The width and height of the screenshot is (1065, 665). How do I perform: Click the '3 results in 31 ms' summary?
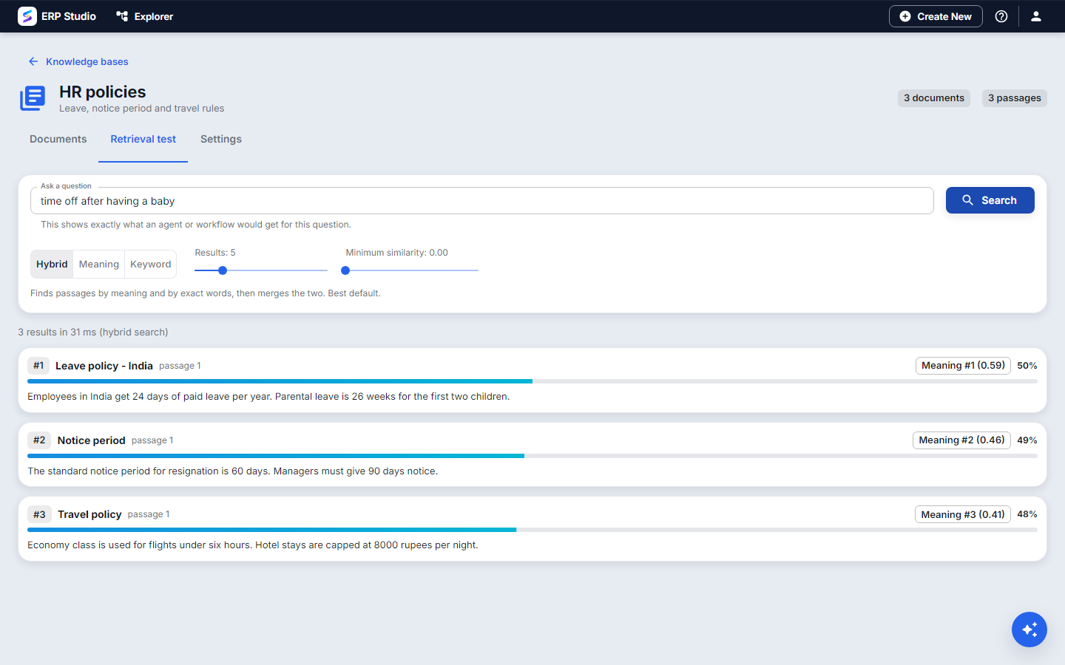pos(93,332)
